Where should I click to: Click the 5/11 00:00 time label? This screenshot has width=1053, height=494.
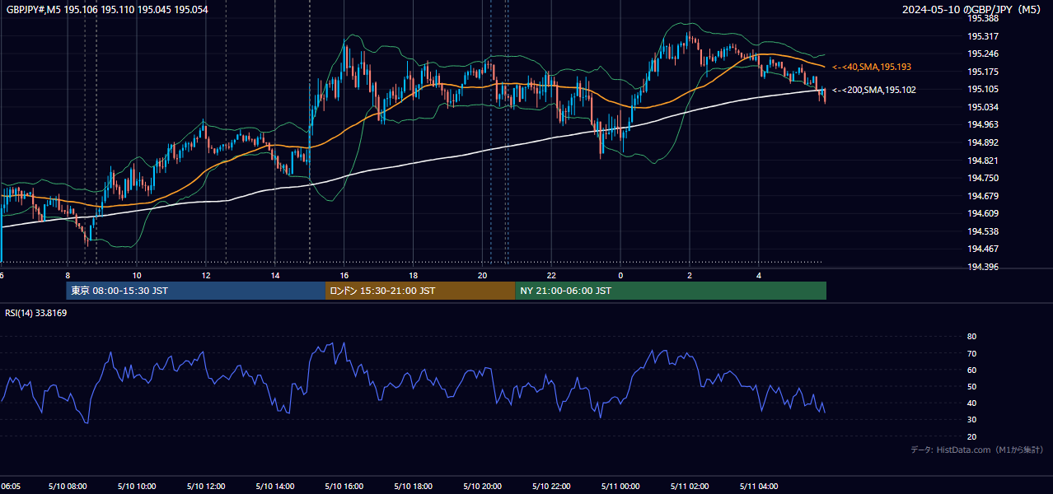pos(621,487)
